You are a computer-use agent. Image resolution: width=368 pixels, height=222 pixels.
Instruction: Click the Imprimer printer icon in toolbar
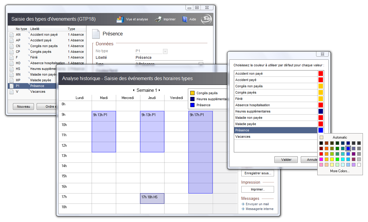pos(158,19)
